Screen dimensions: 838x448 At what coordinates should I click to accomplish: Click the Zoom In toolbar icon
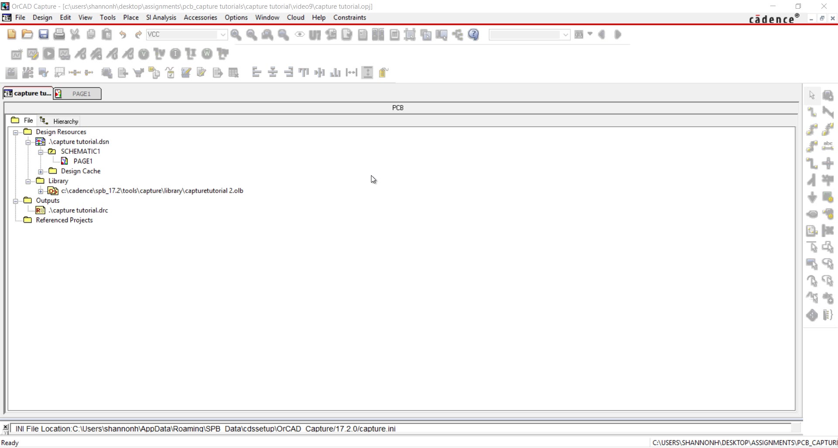coord(236,34)
